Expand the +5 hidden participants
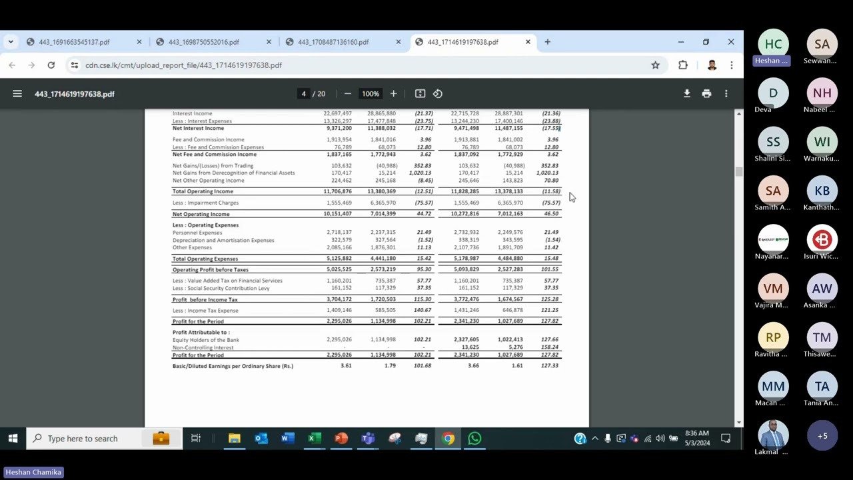The width and height of the screenshot is (853, 480). [x=822, y=435]
